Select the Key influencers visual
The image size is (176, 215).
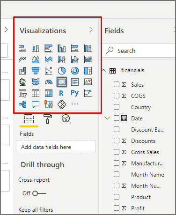(x=88, y=93)
